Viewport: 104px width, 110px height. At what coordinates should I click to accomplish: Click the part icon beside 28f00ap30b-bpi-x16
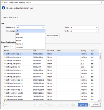[5, 61]
